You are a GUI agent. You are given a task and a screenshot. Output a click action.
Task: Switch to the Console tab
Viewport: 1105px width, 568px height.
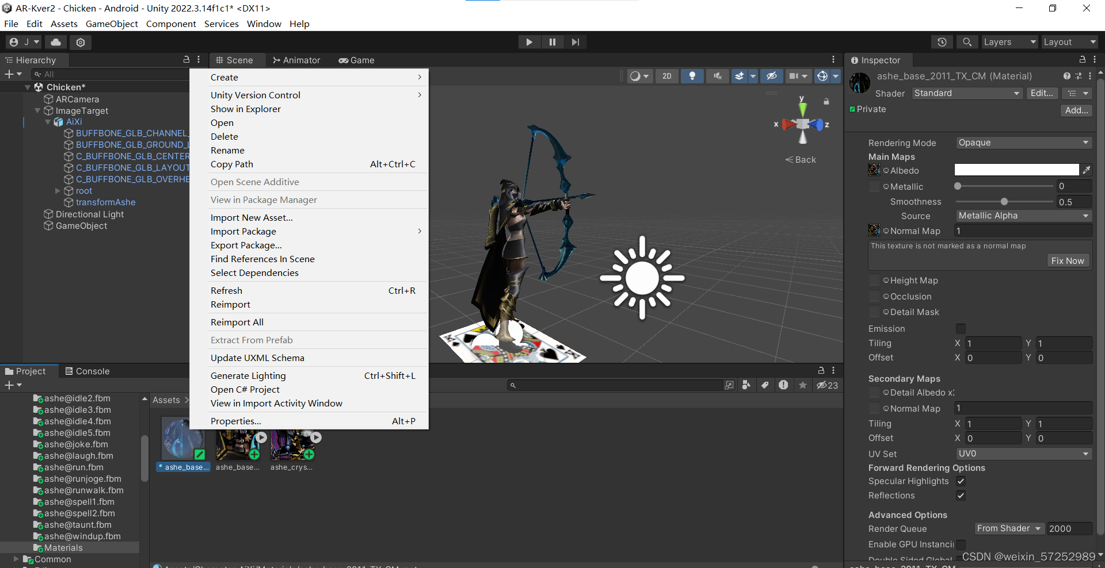click(x=87, y=371)
